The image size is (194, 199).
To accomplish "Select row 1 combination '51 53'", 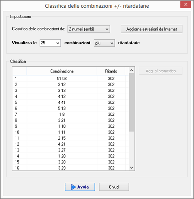I will click(x=62, y=79).
